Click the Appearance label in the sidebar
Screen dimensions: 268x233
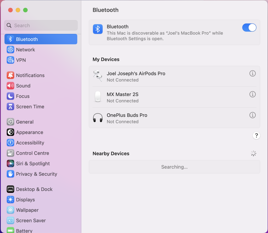pyautogui.click(x=30, y=133)
